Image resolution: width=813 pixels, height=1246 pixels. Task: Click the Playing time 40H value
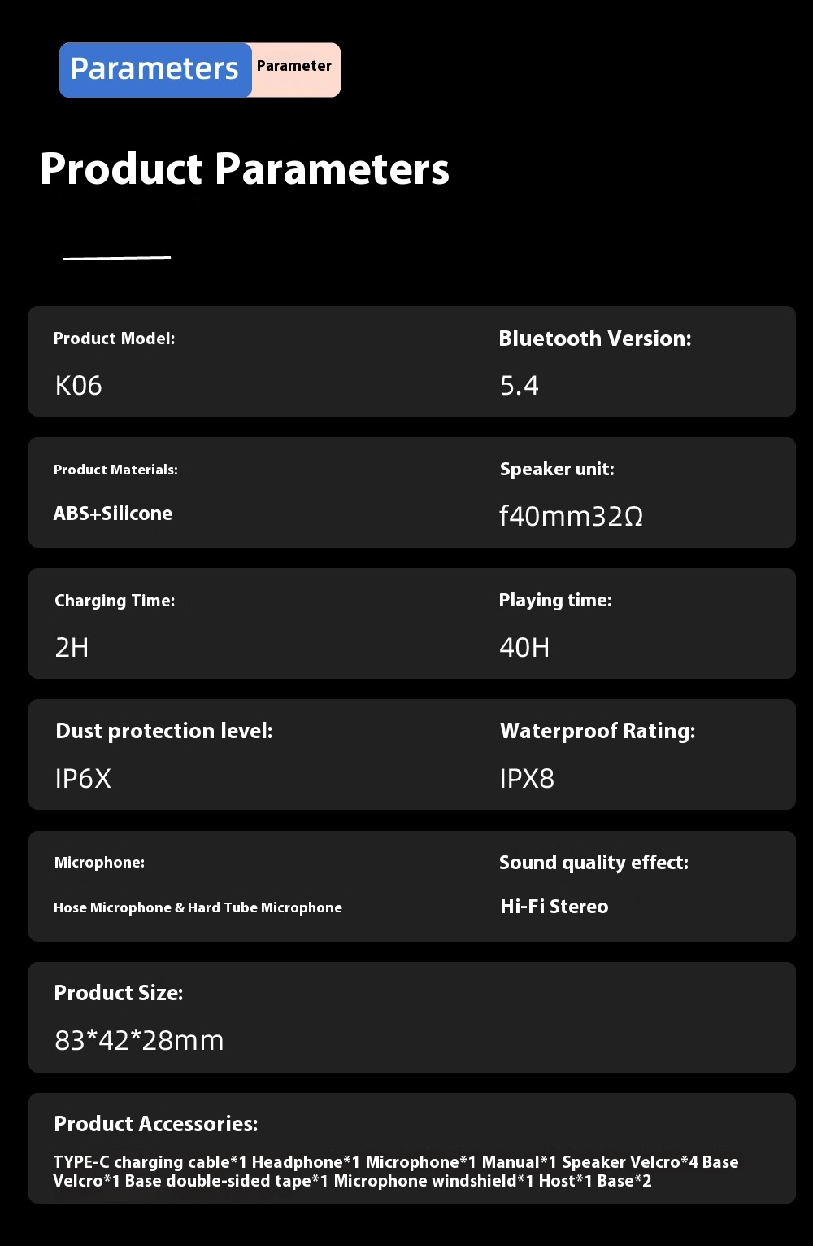(524, 648)
